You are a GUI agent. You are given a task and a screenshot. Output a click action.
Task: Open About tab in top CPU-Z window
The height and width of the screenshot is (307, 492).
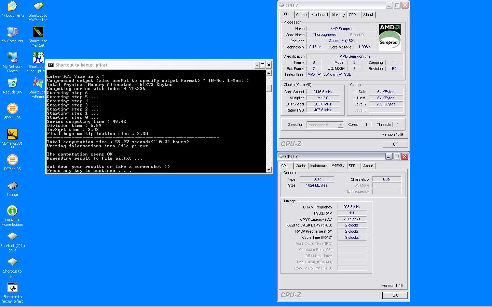368,15
